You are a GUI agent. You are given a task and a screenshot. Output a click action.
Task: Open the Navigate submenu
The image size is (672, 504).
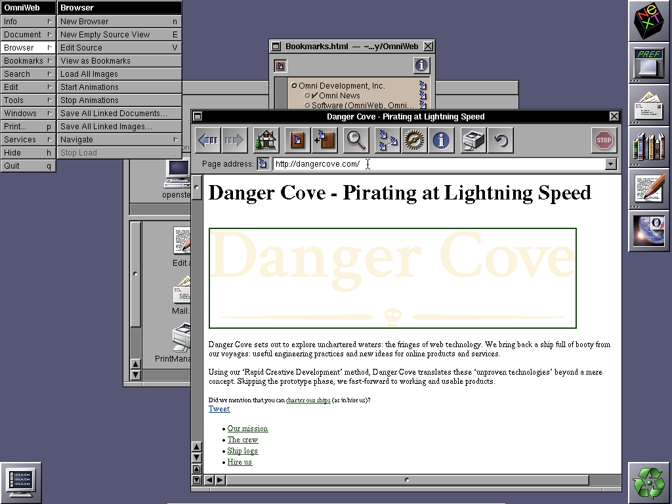[x=119, y=139]
